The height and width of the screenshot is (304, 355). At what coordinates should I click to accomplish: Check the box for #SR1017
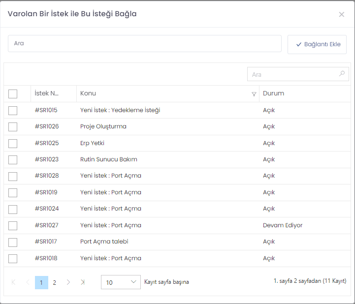[13, 242]
